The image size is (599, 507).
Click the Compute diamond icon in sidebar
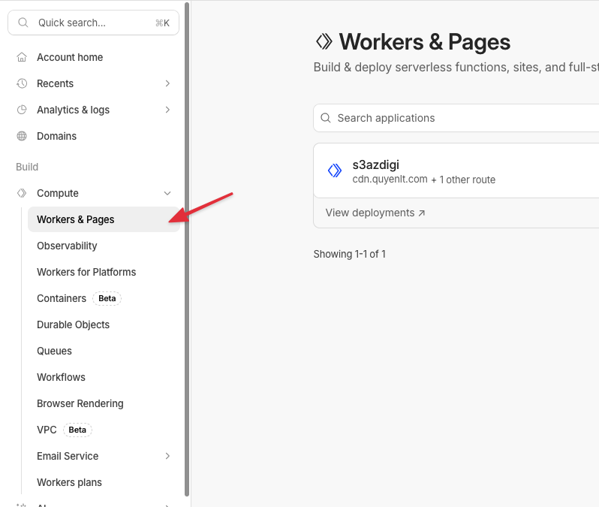click(x=22, y=193)
